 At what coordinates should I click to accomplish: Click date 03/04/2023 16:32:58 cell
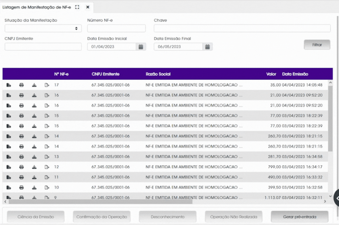pos(302,187)
